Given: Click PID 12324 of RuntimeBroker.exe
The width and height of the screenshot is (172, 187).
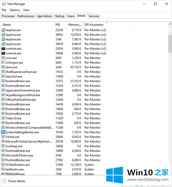Looking at the screenshot, I should click(x=59, y=86).
